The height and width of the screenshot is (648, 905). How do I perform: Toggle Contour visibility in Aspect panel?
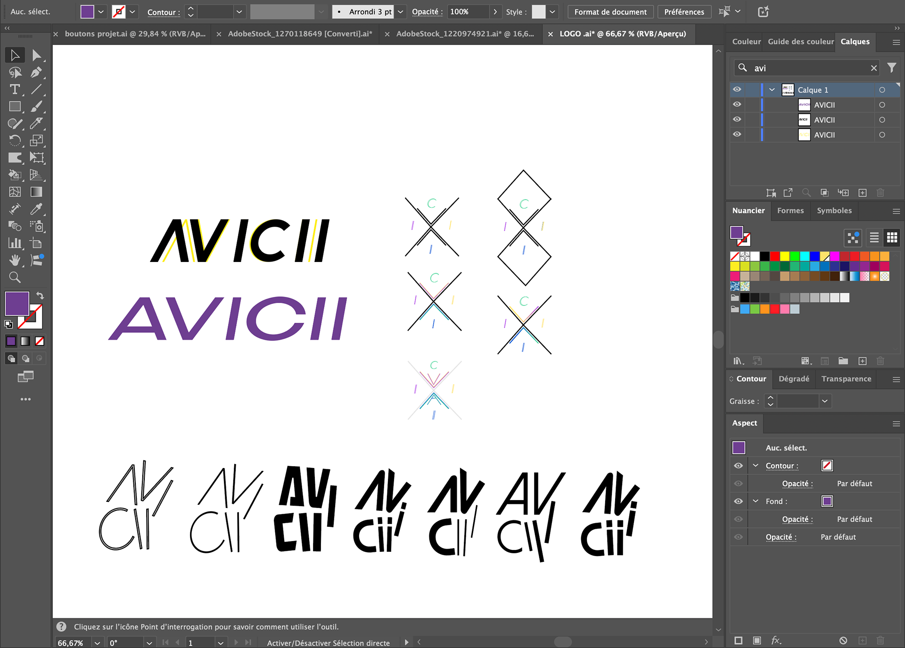pyautogui.click(x=738, y=466)
